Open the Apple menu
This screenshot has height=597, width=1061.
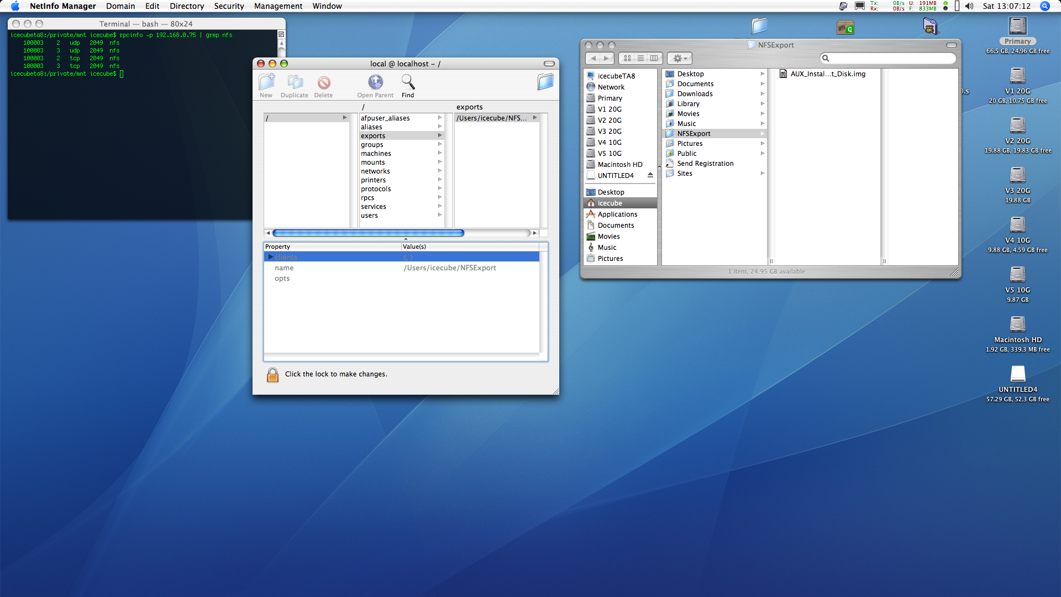[15, 6]
